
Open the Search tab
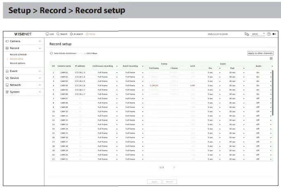click(x=62, y=34)
